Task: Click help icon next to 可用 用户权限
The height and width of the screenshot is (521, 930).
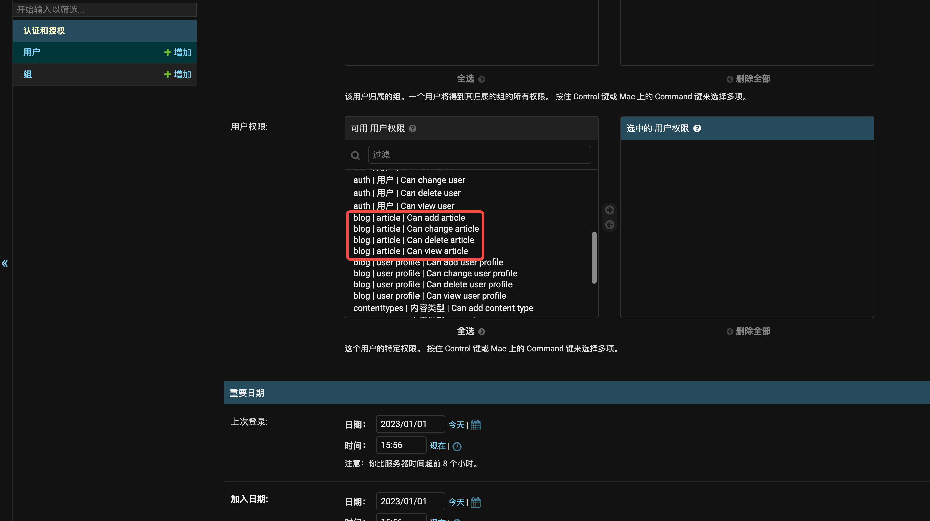Action: (413, 128)
